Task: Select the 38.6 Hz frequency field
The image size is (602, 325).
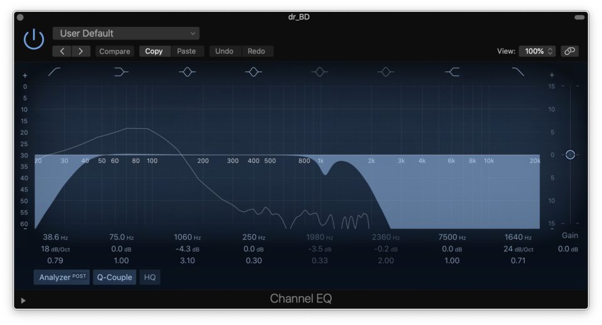Action: (x=55, y=237)
